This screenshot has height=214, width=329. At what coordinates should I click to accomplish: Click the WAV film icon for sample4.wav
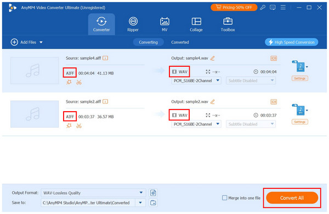click(174, 72)
